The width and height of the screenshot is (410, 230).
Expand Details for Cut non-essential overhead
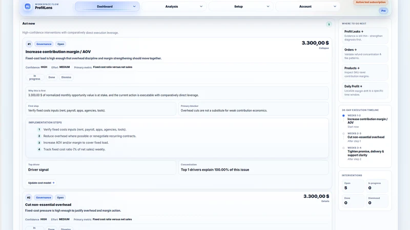tap(325, 201)
